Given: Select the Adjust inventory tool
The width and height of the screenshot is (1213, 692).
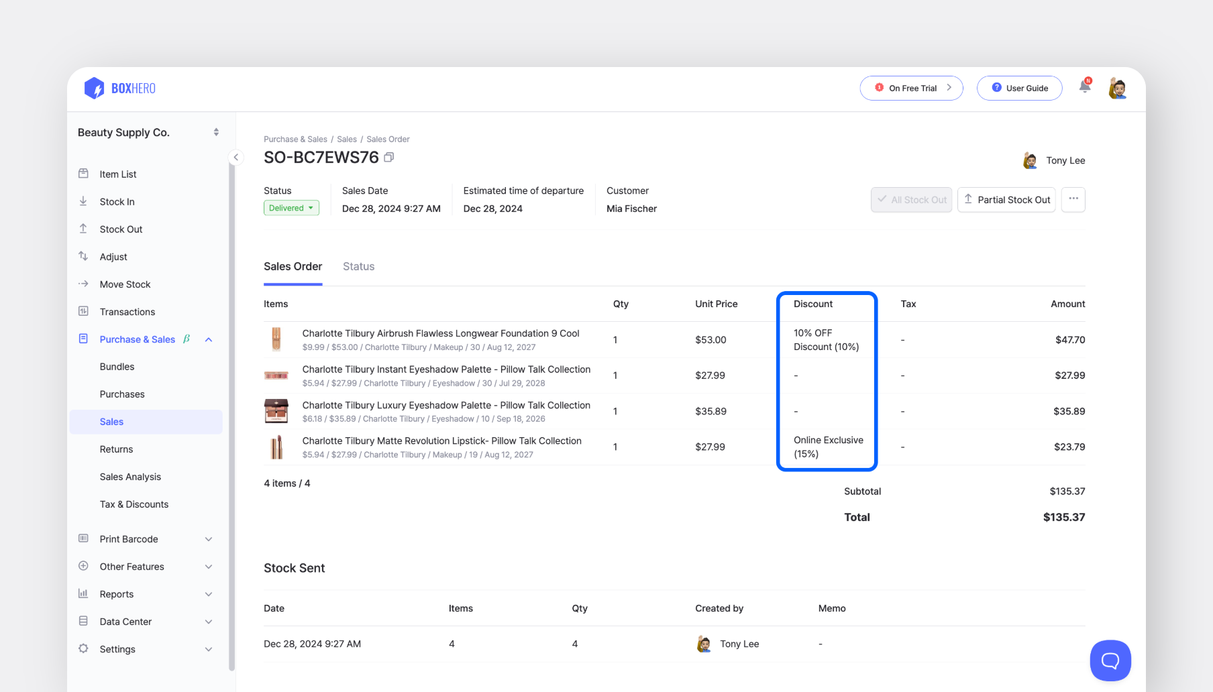Looking at the screenshot, I should click(x=113, y=256).
